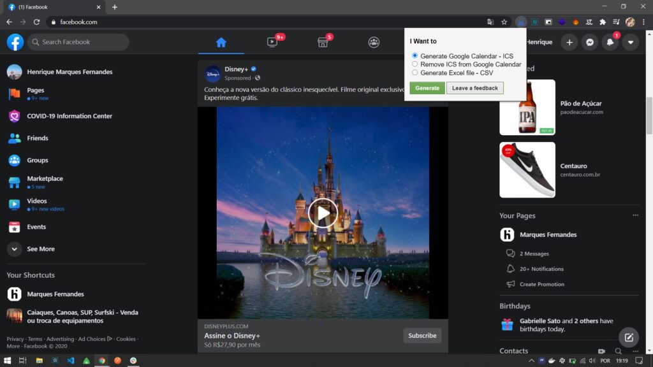Start a new room in Contacts
This screenshot has height=367, width=653.
601,351
